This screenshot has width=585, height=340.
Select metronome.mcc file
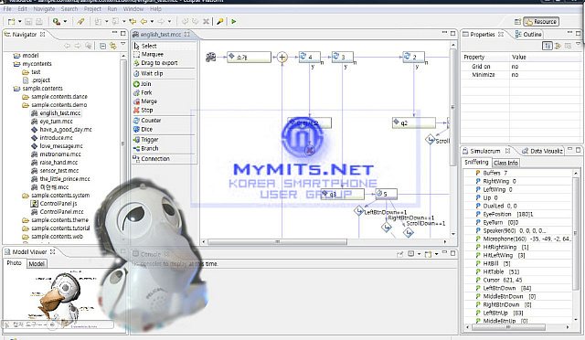(x=60, y=154)
